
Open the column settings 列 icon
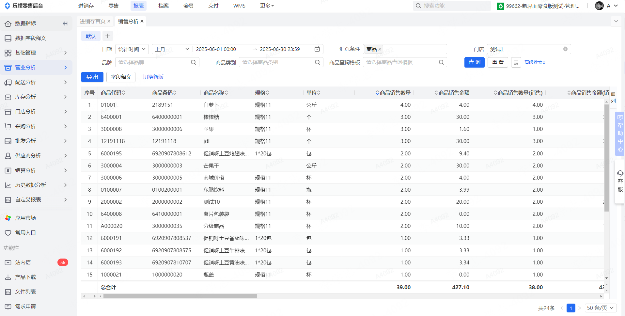[x=613, y=97]
